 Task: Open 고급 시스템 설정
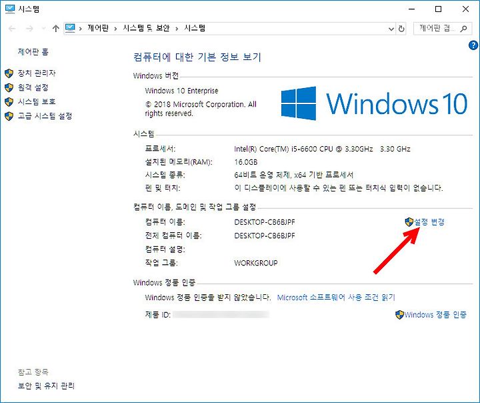[45, 116]
